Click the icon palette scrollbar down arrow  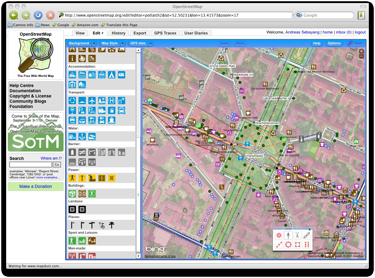pos(138,256)
